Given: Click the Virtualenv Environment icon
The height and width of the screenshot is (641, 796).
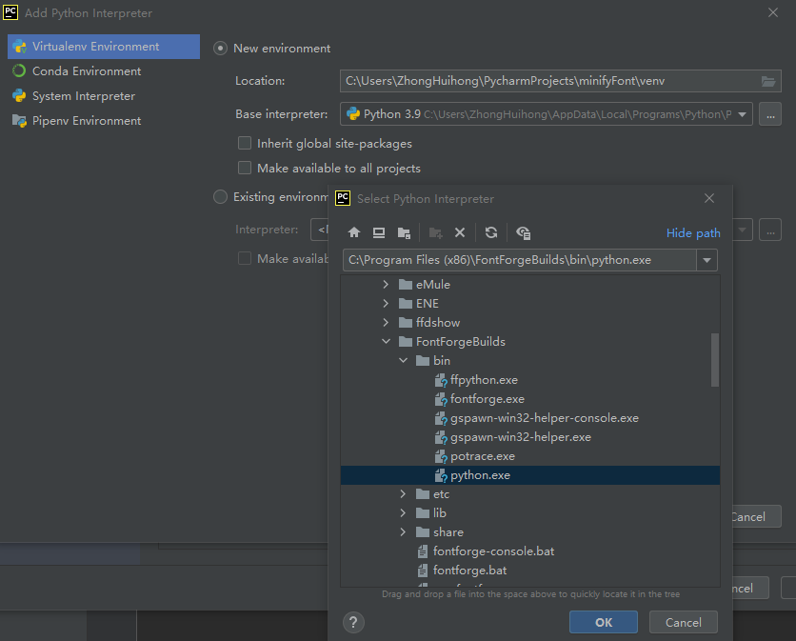Looking at the screenshot, I should [x=19, y=47].
